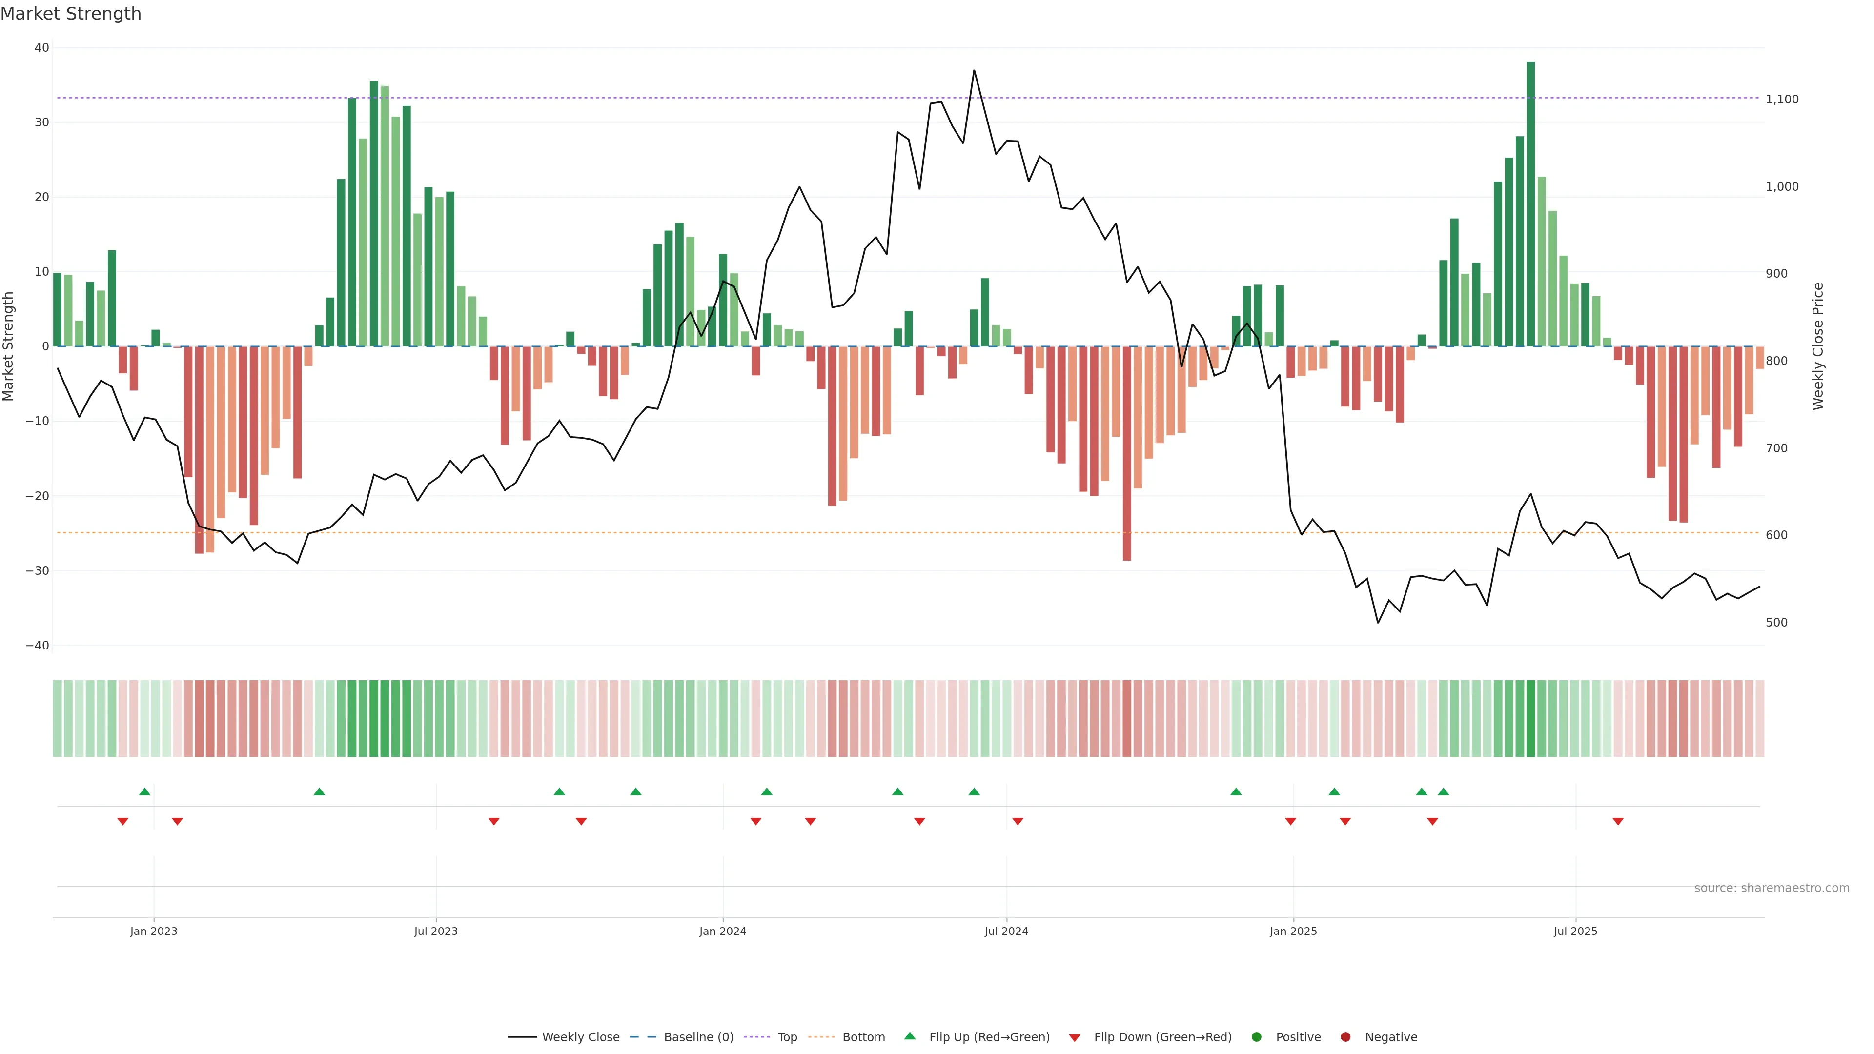Click the source: sharemaestro.com text
Viewport: 1874px width, 1054px height.
1772,888
